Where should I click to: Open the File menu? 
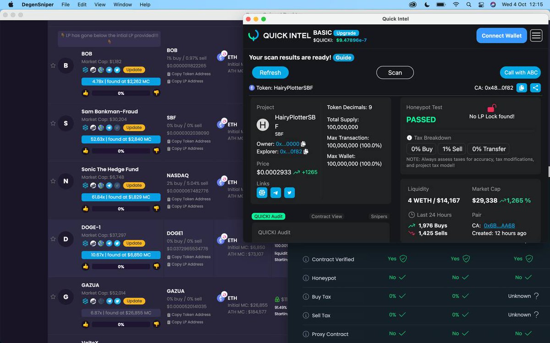coord(66,5)
